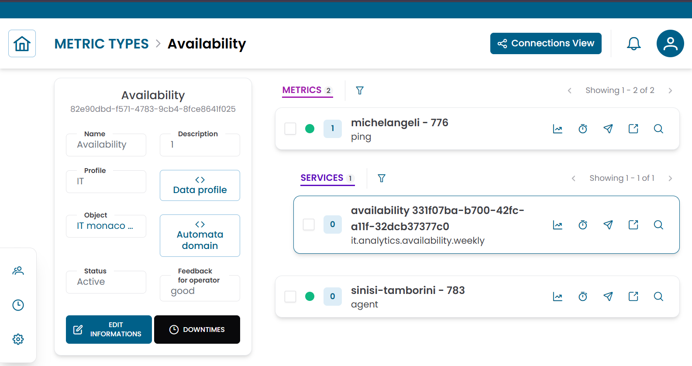
Task: Click stopwatch icon for sinisi-tamborini - 783
Action: point(583,297)
